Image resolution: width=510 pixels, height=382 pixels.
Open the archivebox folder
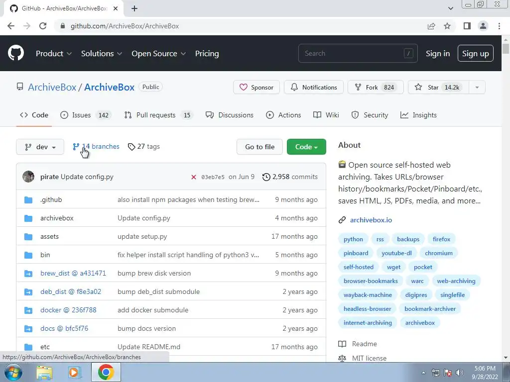tap(57, 218)
